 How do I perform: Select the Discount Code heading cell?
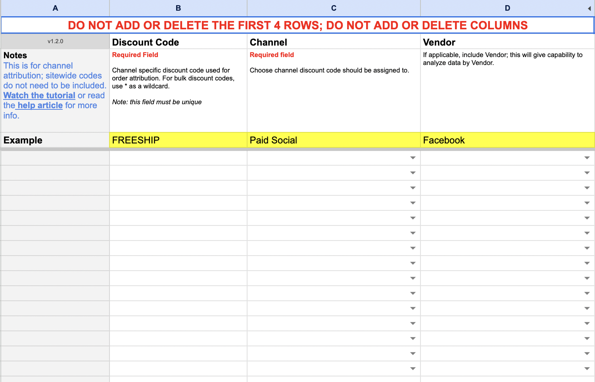pyautogui.click(x=178, y=42)
